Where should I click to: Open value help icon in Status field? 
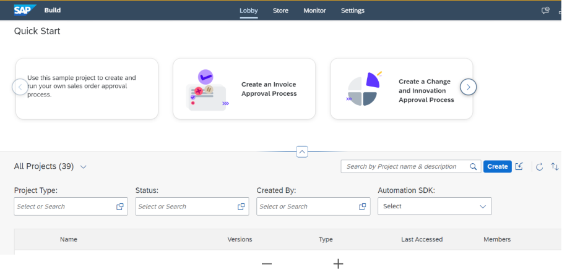tap(241, 206)
